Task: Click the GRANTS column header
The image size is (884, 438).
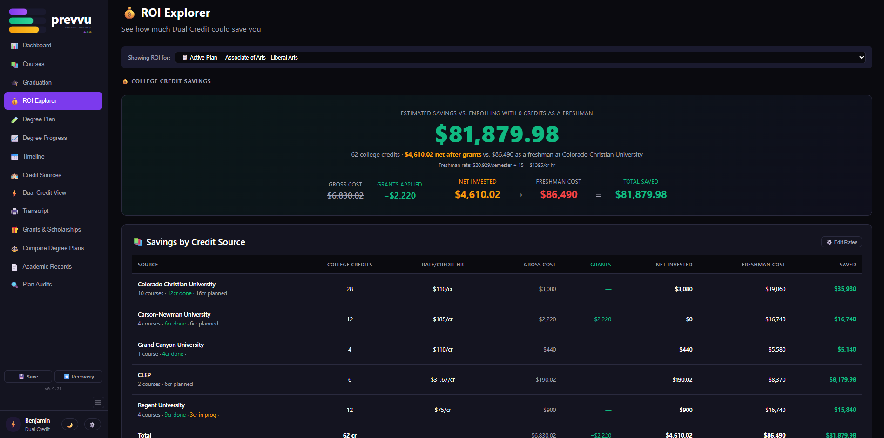Action: pyautogui.click(x=601, y=265)
